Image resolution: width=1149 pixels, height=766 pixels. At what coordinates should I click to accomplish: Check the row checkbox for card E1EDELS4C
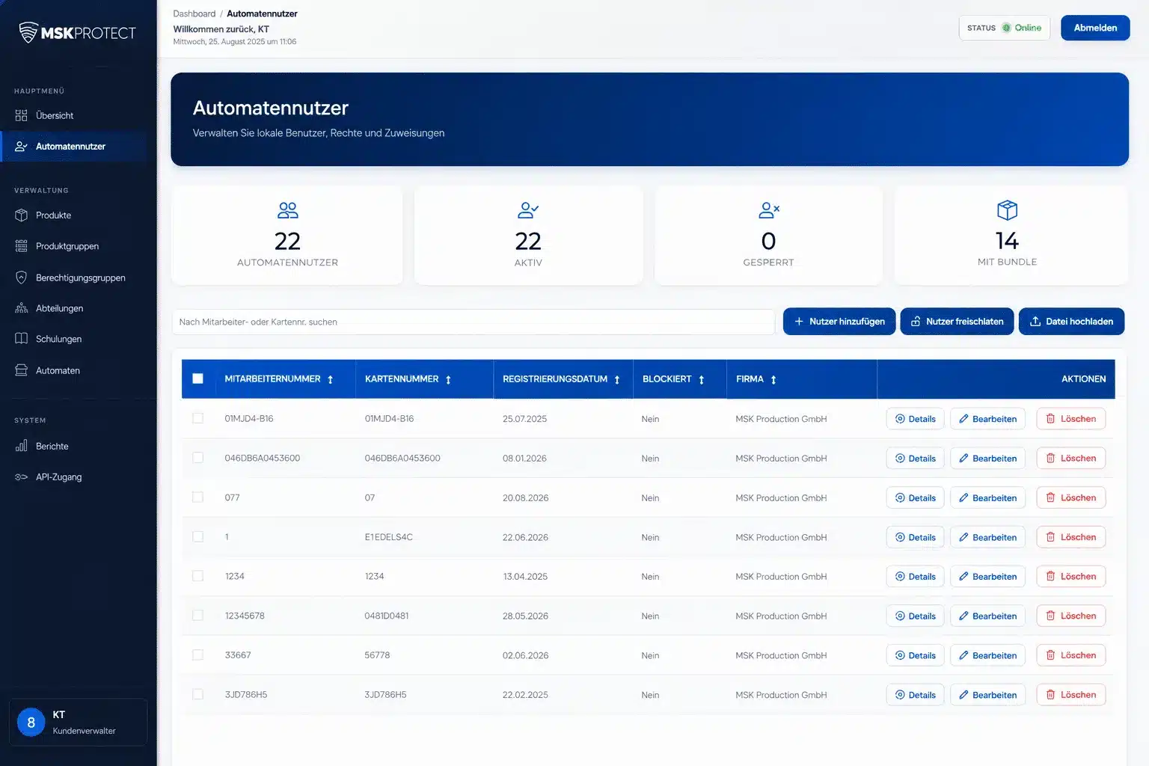click(x=197, y=536)
